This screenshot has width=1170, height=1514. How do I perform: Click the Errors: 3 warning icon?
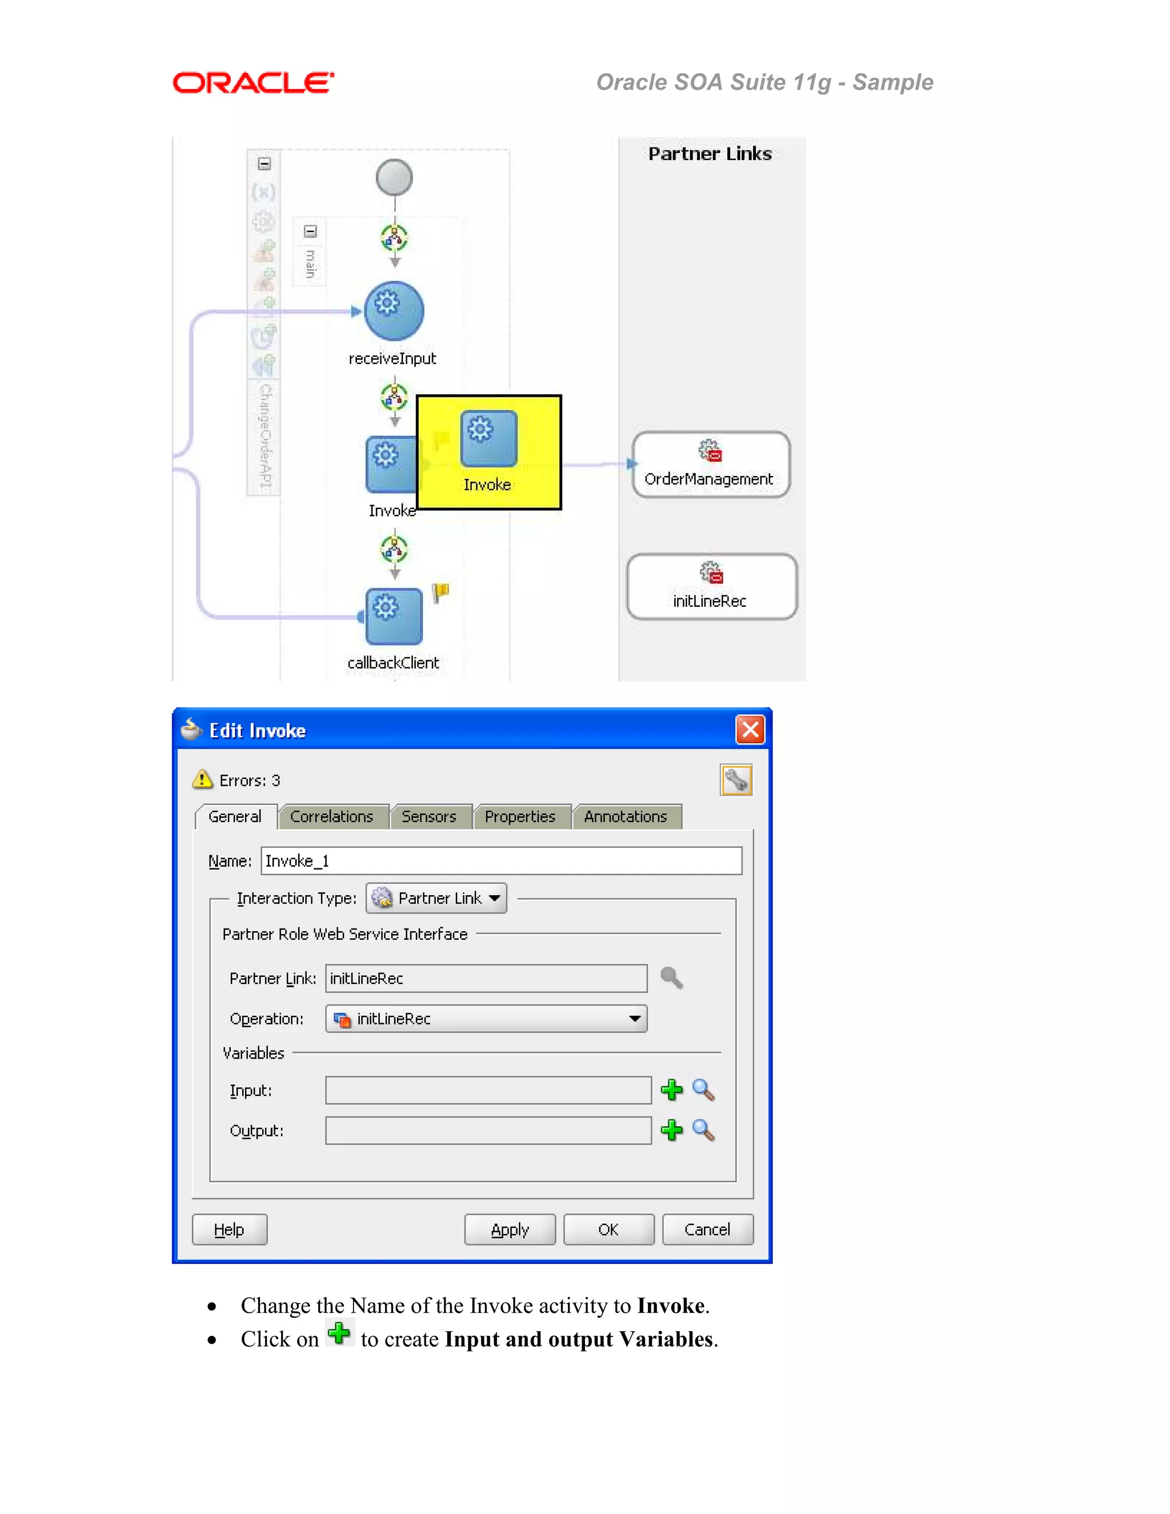click(x=202, y=779)
